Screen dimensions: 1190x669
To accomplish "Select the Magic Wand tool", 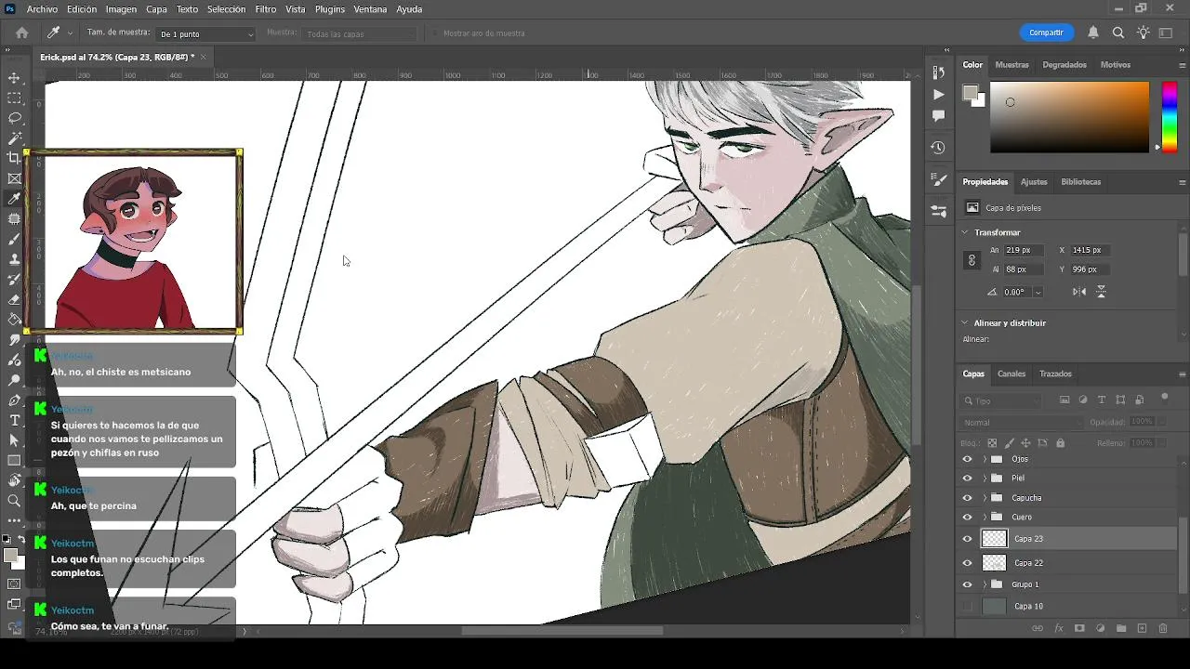I will click(x=14, y=138).
